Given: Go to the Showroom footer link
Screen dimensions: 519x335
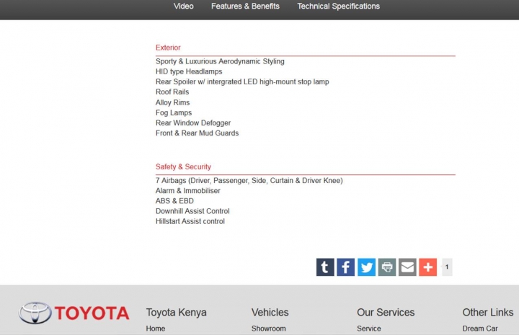Looking at the screenshot, I should coord(268,329).
